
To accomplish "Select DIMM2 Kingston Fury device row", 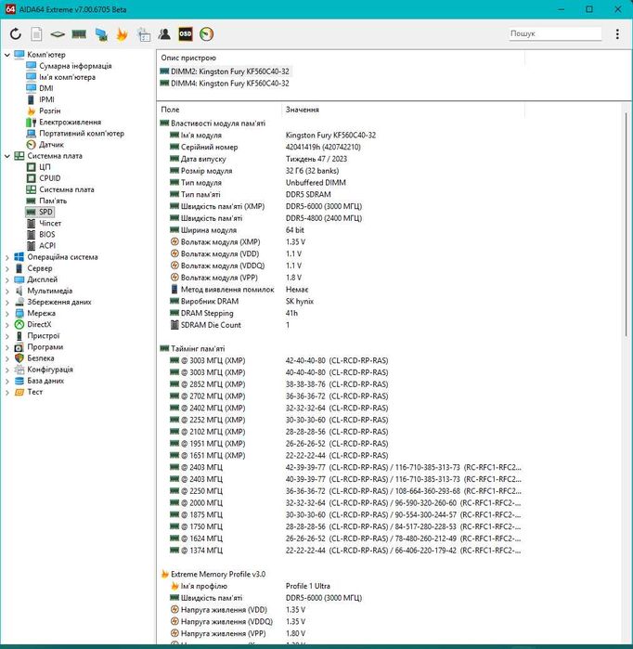I will [x=225, y=71].
